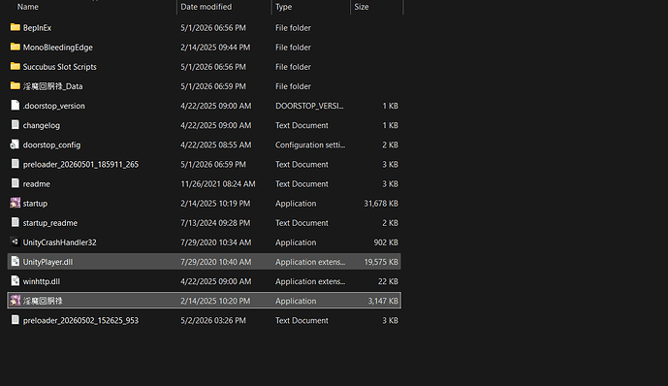668x386 pixels.
Task: Select the BepInEx file name
Action: tap(37, 28)
